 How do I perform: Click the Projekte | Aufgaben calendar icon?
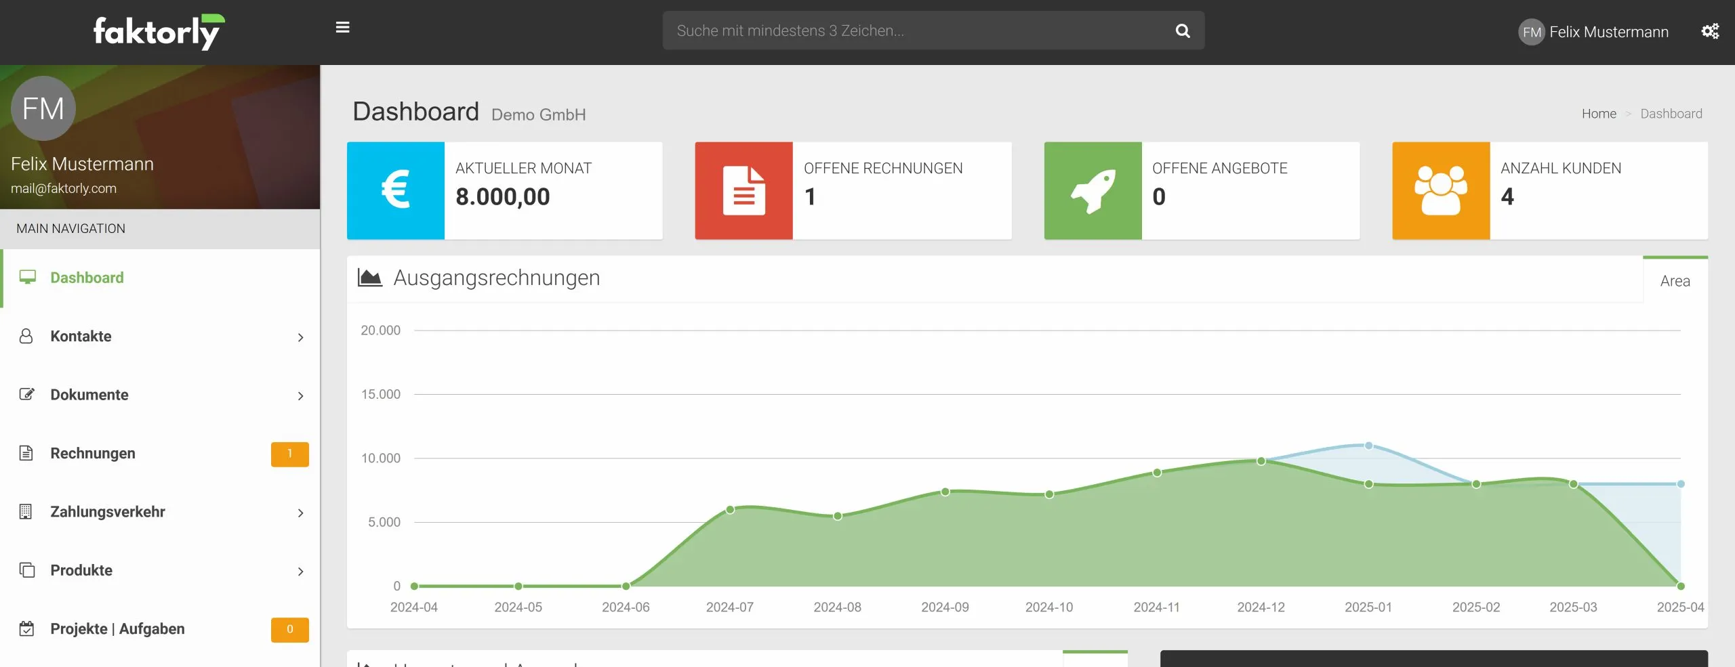click(26, 628)
